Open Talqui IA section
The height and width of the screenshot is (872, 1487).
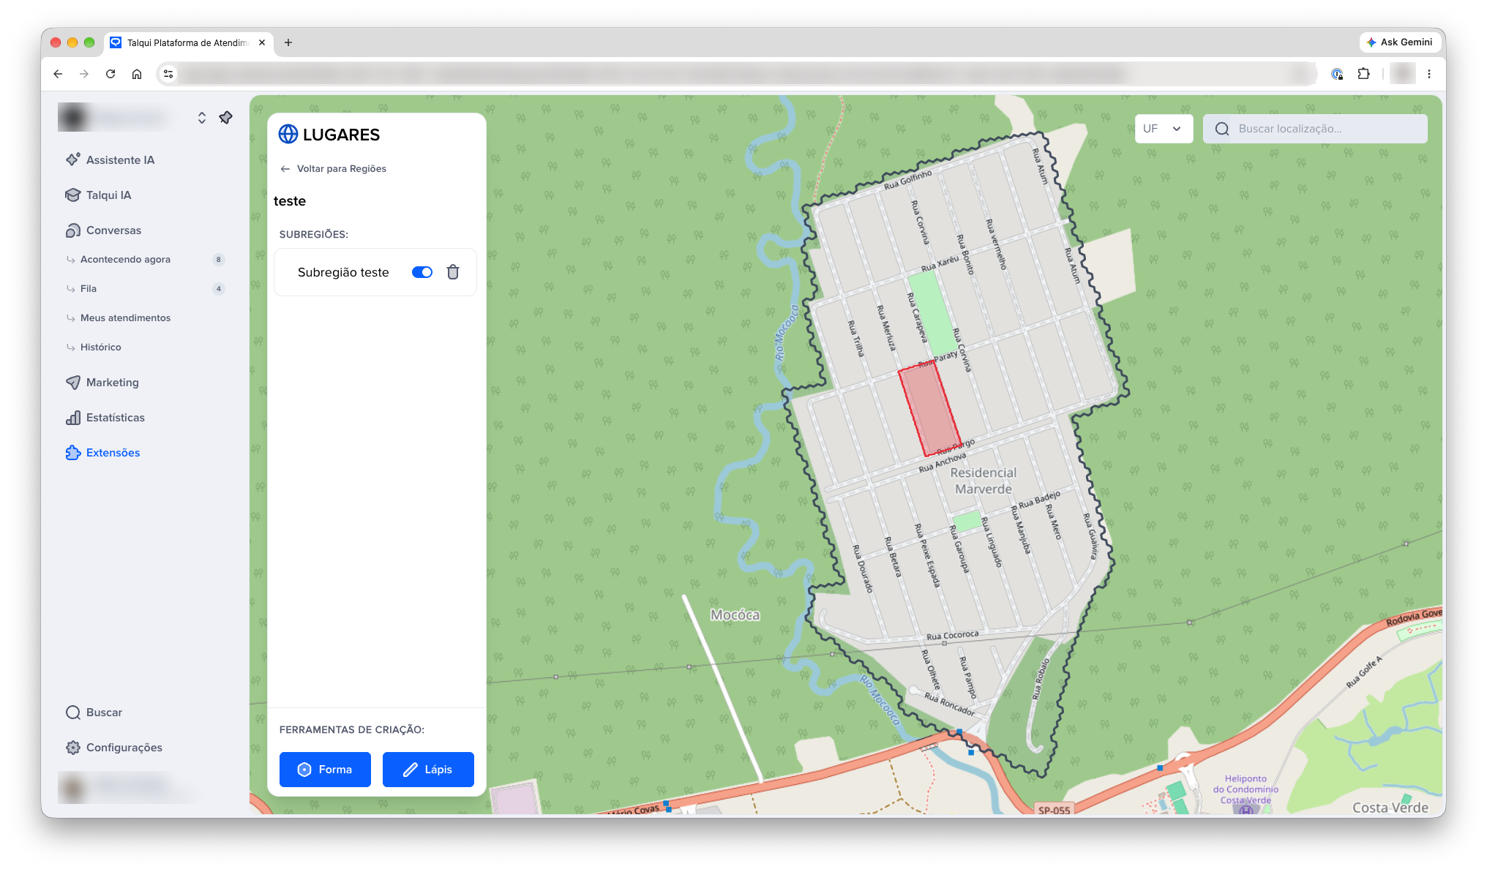tap(108, 195)
